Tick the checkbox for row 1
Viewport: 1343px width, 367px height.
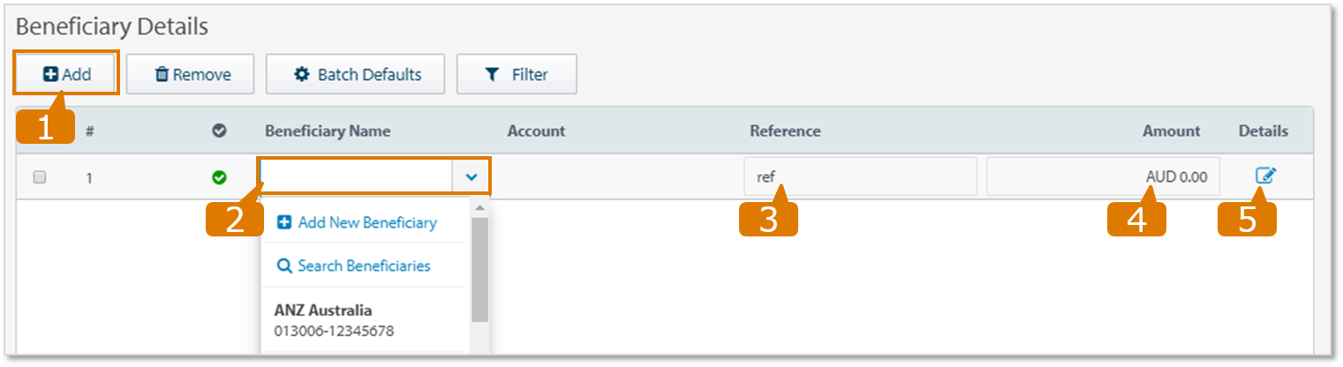tap(39, 177)
